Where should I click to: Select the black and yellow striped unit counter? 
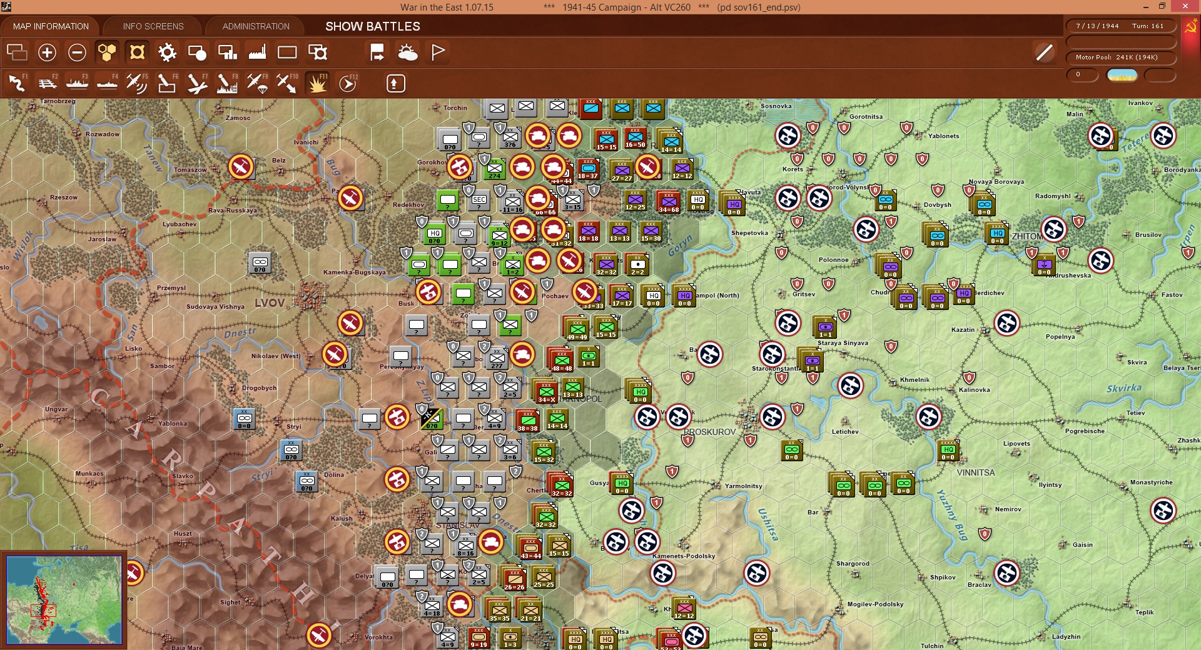pyautogui.click(x=432, y=418)
